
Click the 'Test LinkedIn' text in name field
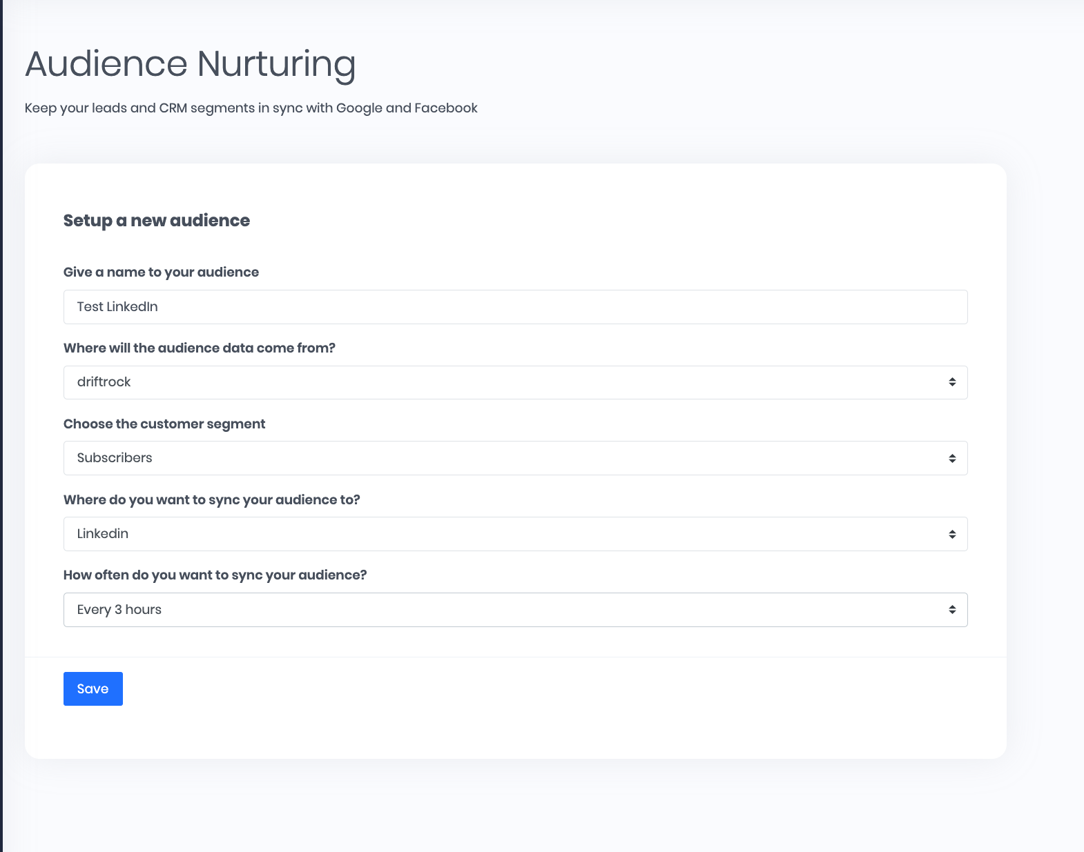click(x=117, y=307)
